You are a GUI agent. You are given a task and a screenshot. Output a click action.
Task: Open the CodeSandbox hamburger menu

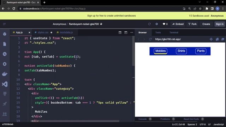4,24
